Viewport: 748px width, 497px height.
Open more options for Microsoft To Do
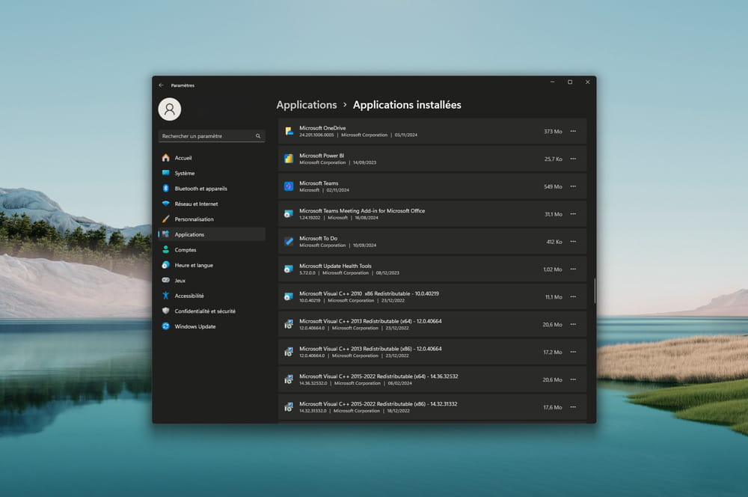[x=573, y=242]
